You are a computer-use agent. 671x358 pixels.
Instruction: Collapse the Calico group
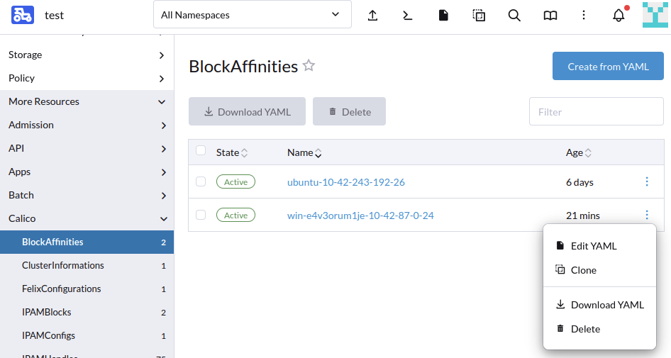click(x=87, y=218)
